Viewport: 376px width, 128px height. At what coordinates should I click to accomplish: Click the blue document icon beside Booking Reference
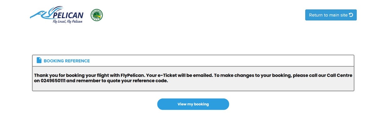[x=39, y=61]
